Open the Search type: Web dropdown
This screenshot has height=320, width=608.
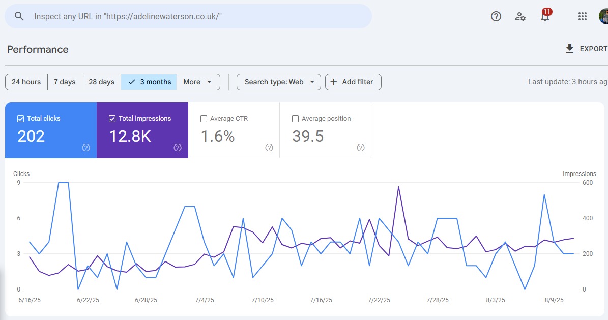point(278,81)
